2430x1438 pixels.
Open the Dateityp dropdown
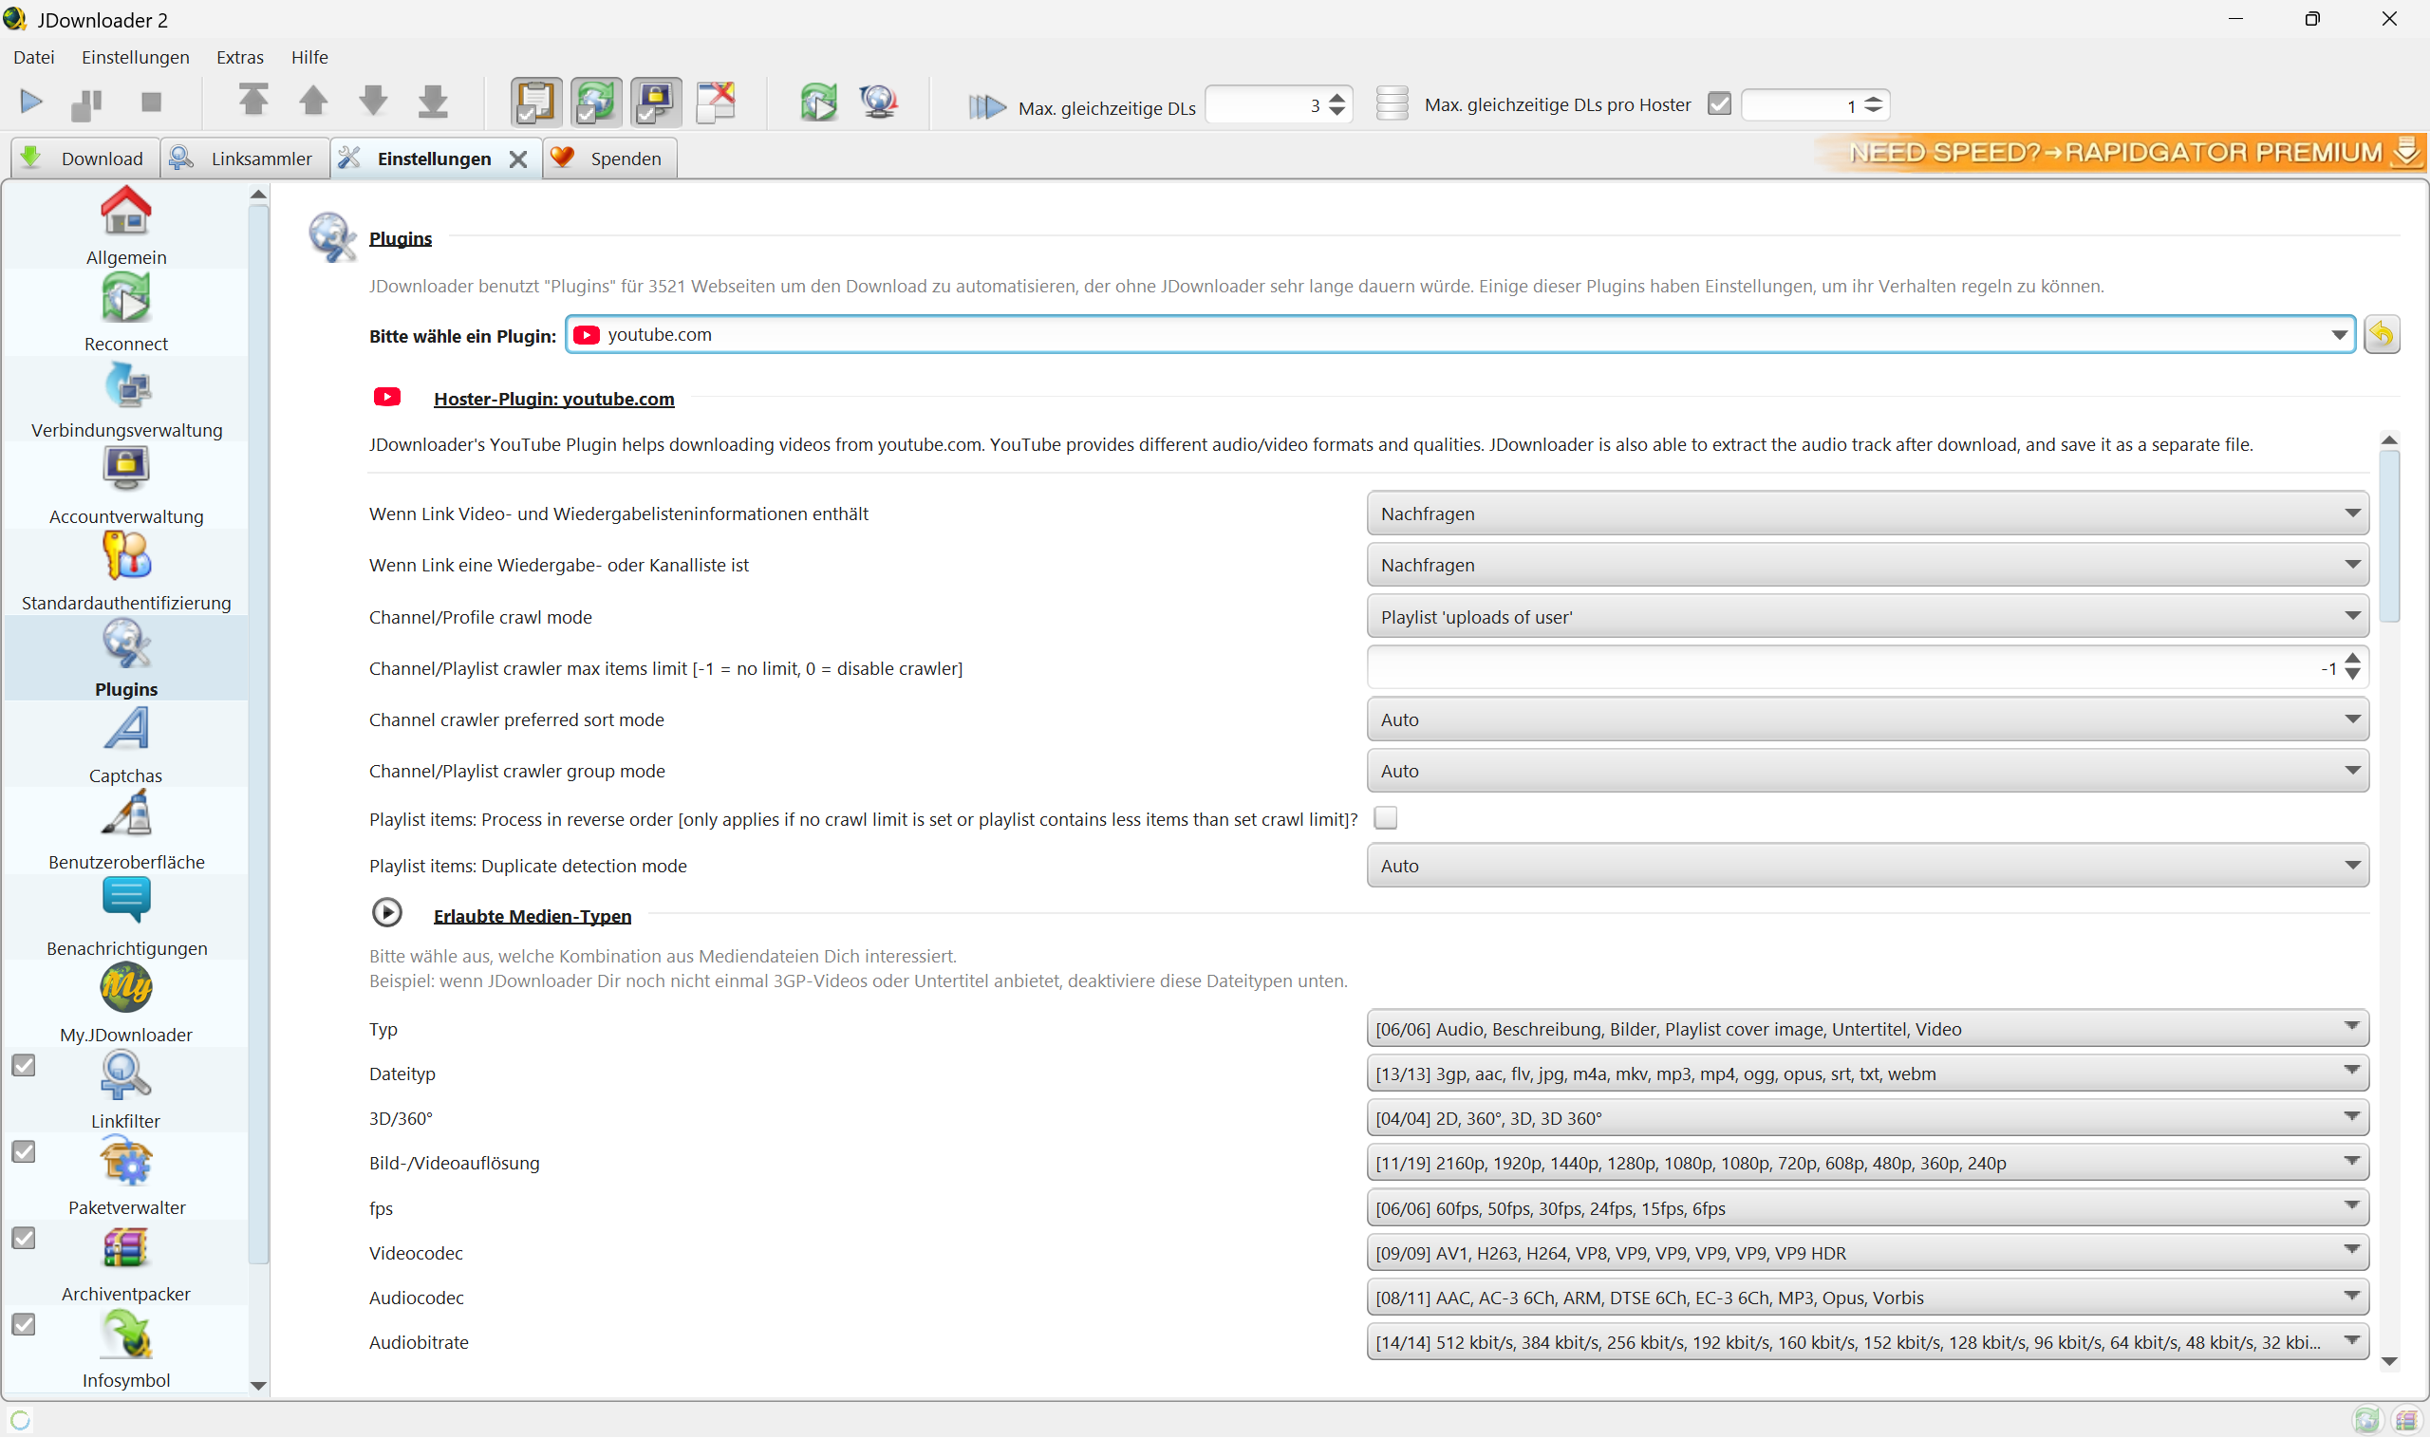[1867, 1073]
